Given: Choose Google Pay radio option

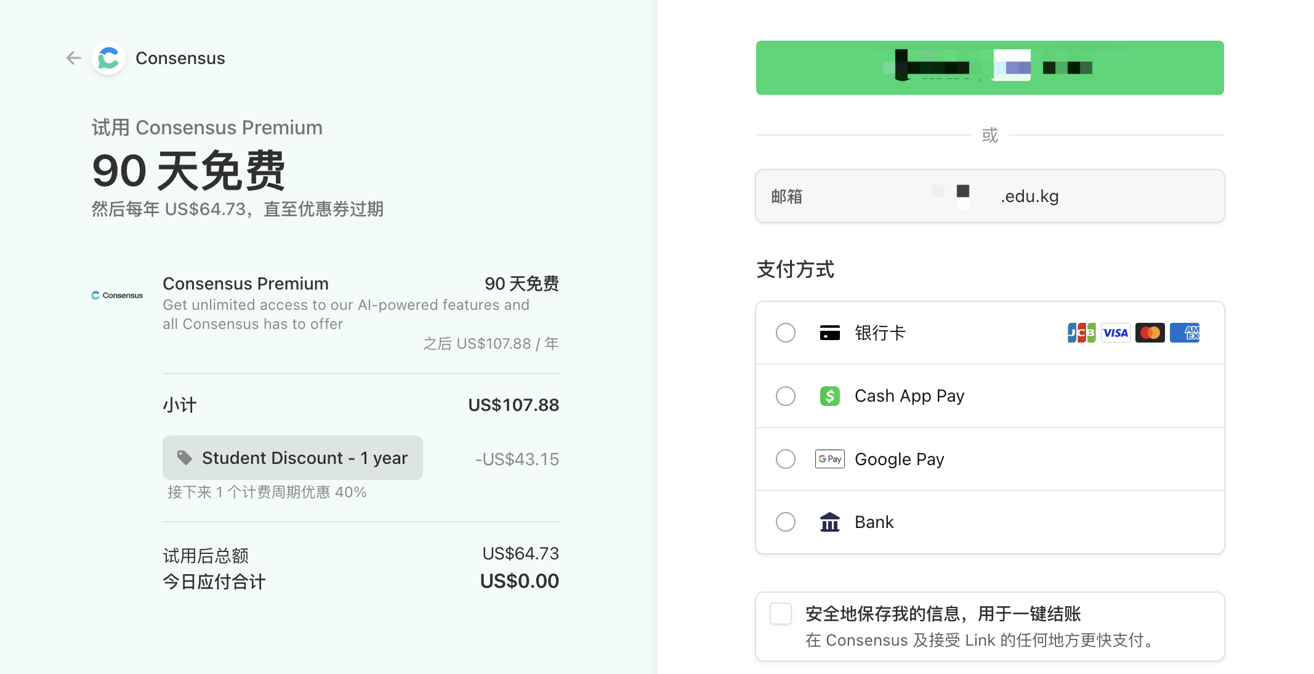Looking at the screenshot, I should coord(785,459).
